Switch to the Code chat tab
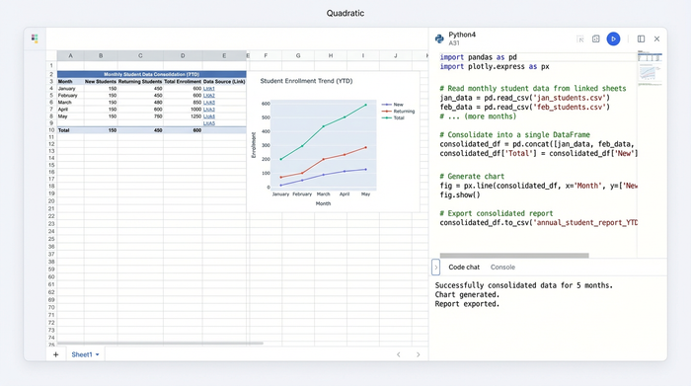Viewport: 691px width, 386px height. click(x=464, y=267)
